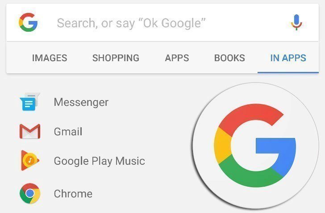Launch the Google Play Music icon
The height and width of the screenshot is (213, 325).
click(x=30, y=160)
